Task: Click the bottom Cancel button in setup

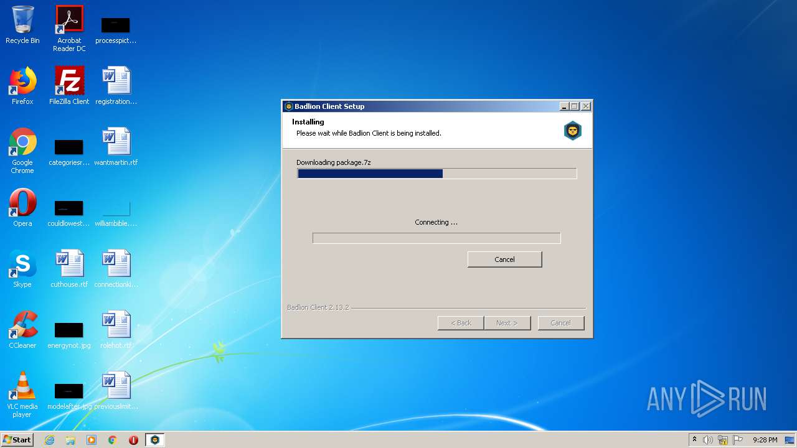Action: click(x=560, y=323)
